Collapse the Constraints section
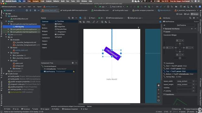202x113 pixels. (x=164, y=63)
